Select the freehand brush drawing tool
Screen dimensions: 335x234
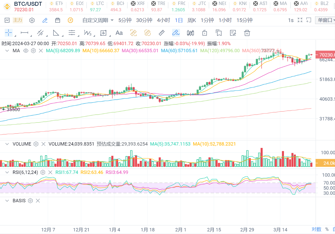point(176,33)
